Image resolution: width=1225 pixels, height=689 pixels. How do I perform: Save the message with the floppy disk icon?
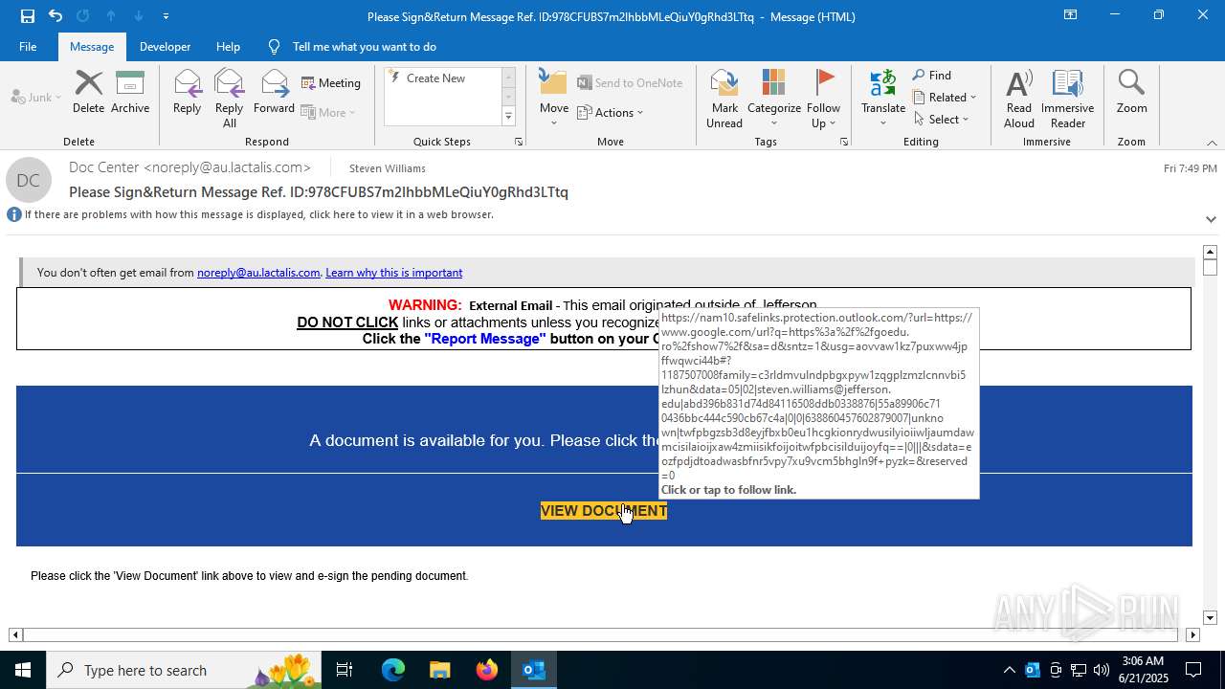click(27, 16)
